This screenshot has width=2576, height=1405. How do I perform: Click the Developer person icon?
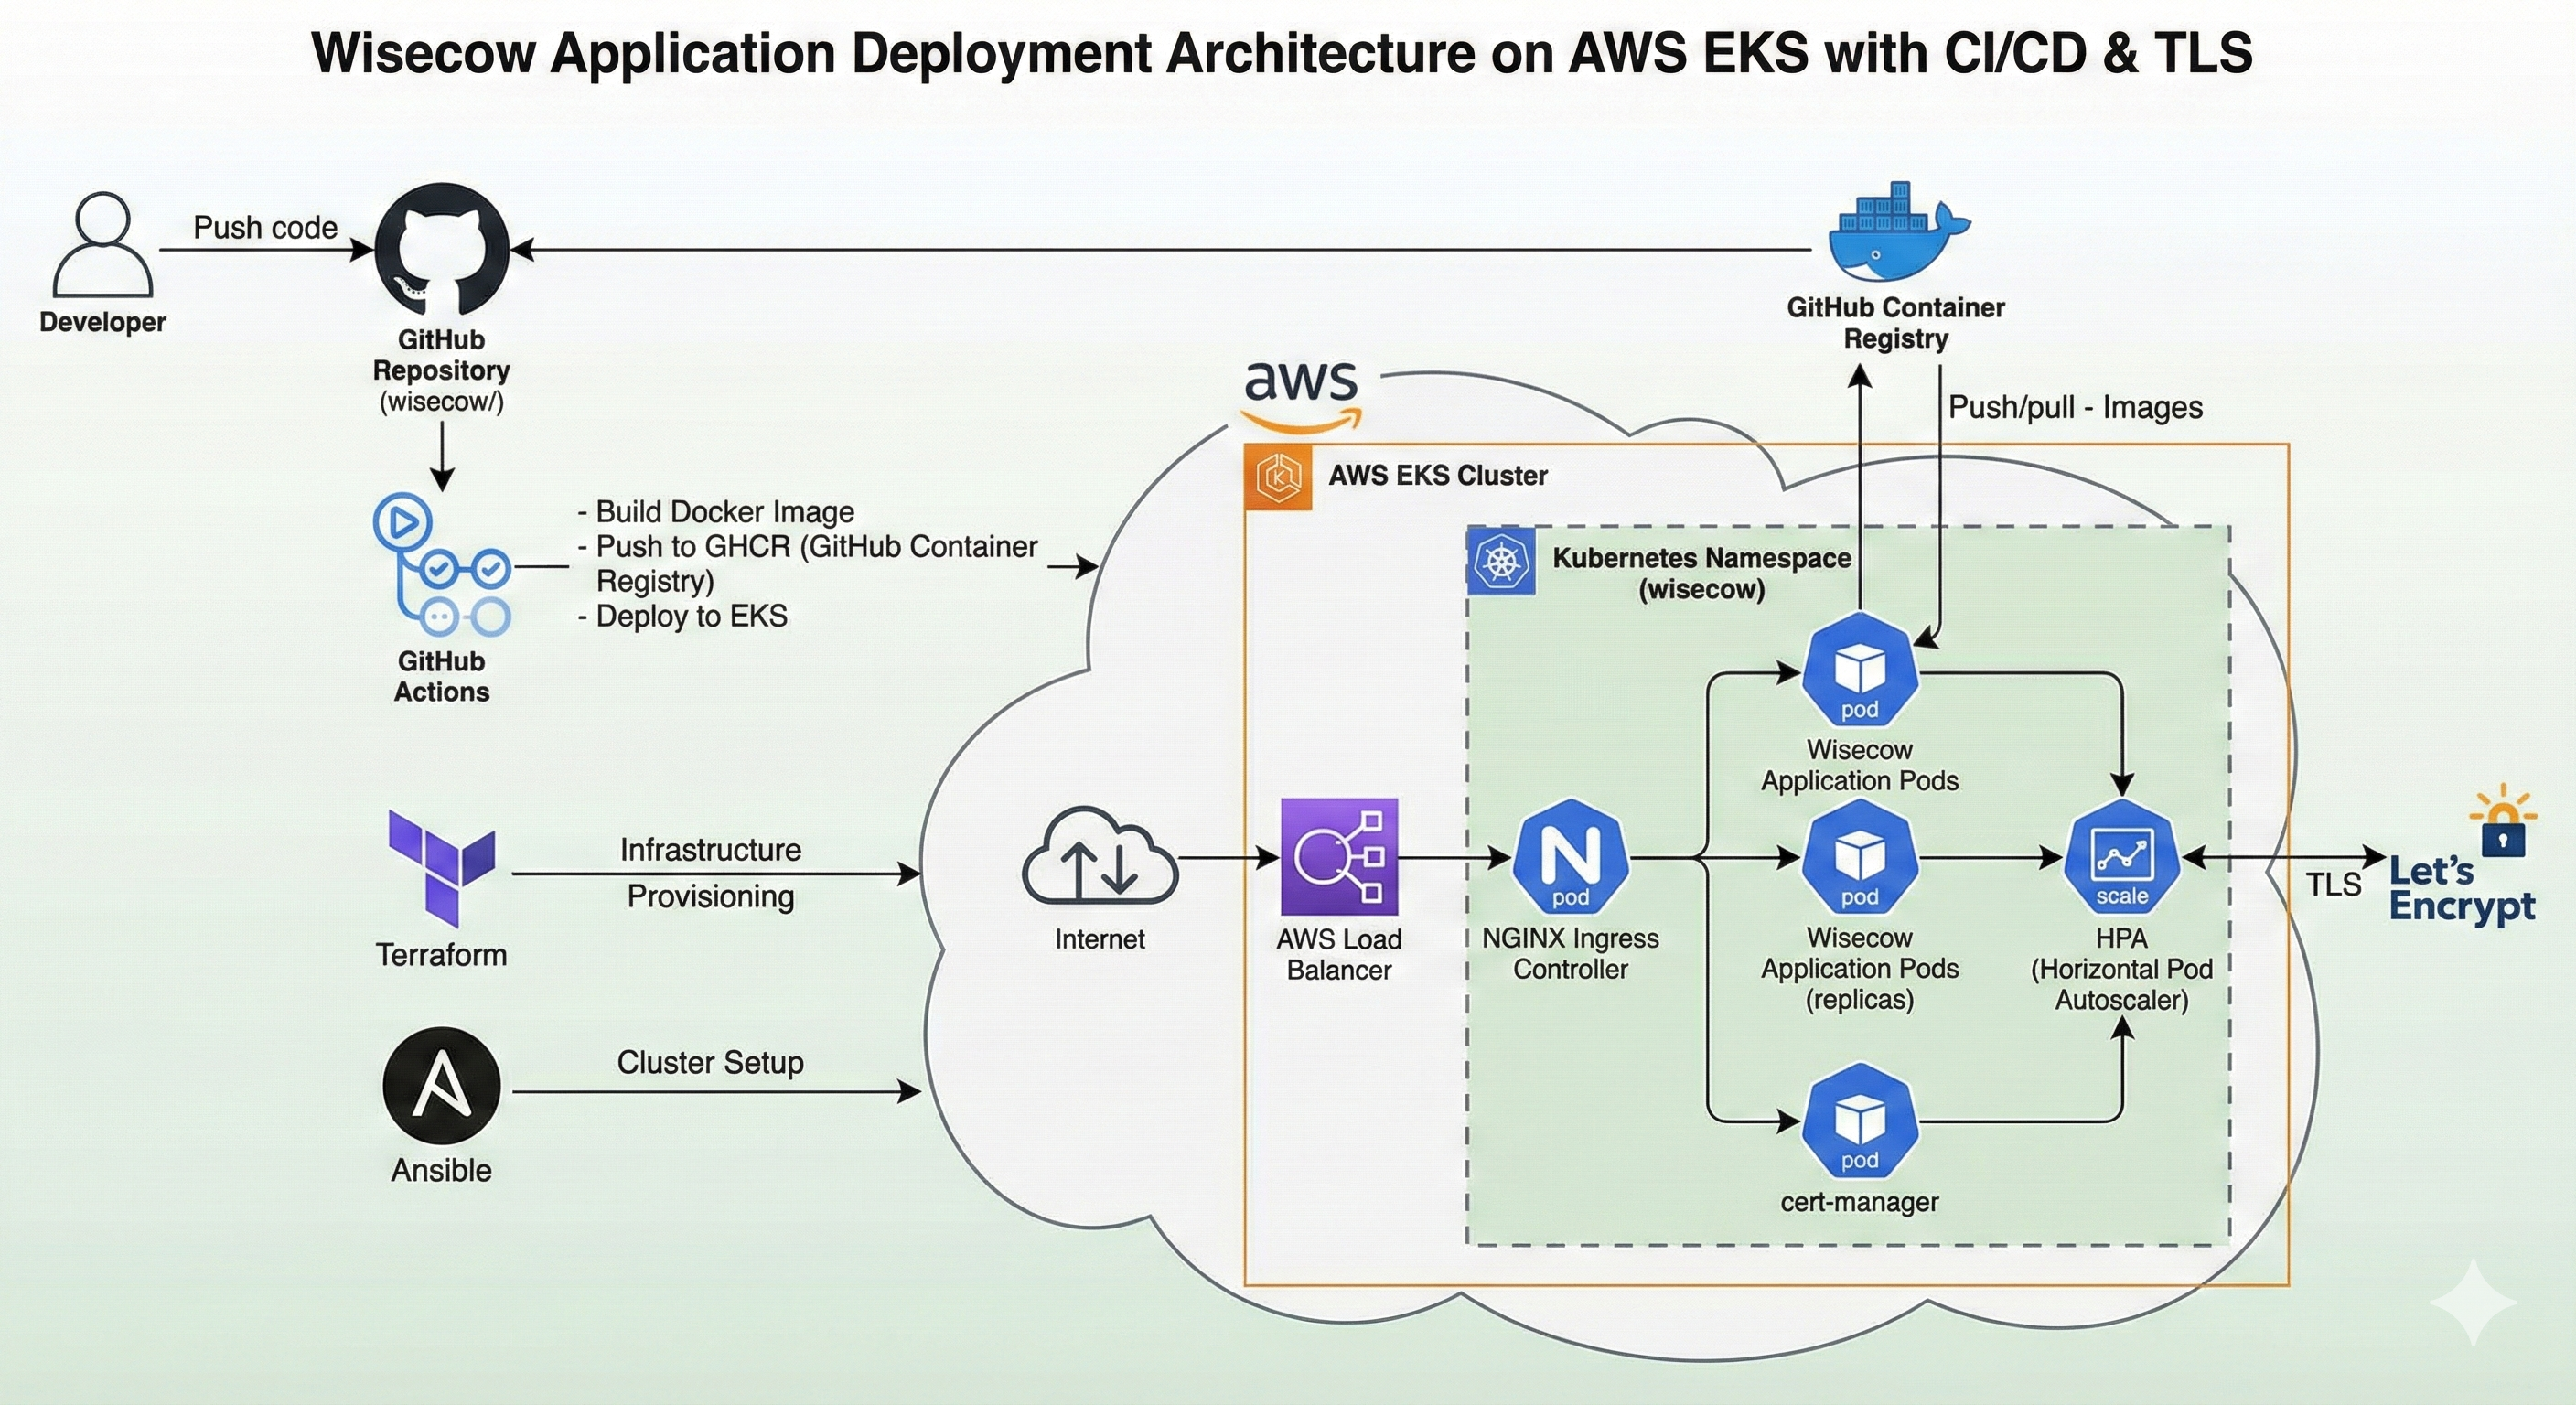pyautogui.click(x=103, y=245)
